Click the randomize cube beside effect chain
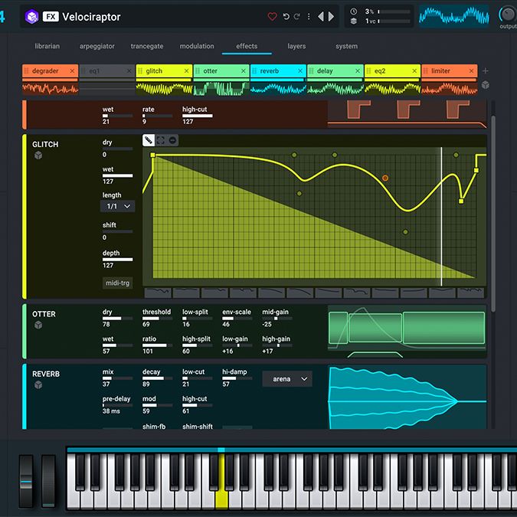 486,85
